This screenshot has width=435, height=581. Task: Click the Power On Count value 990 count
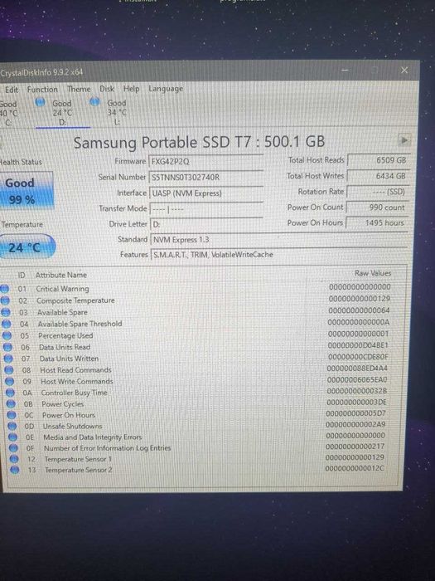[x=378, y=207]
